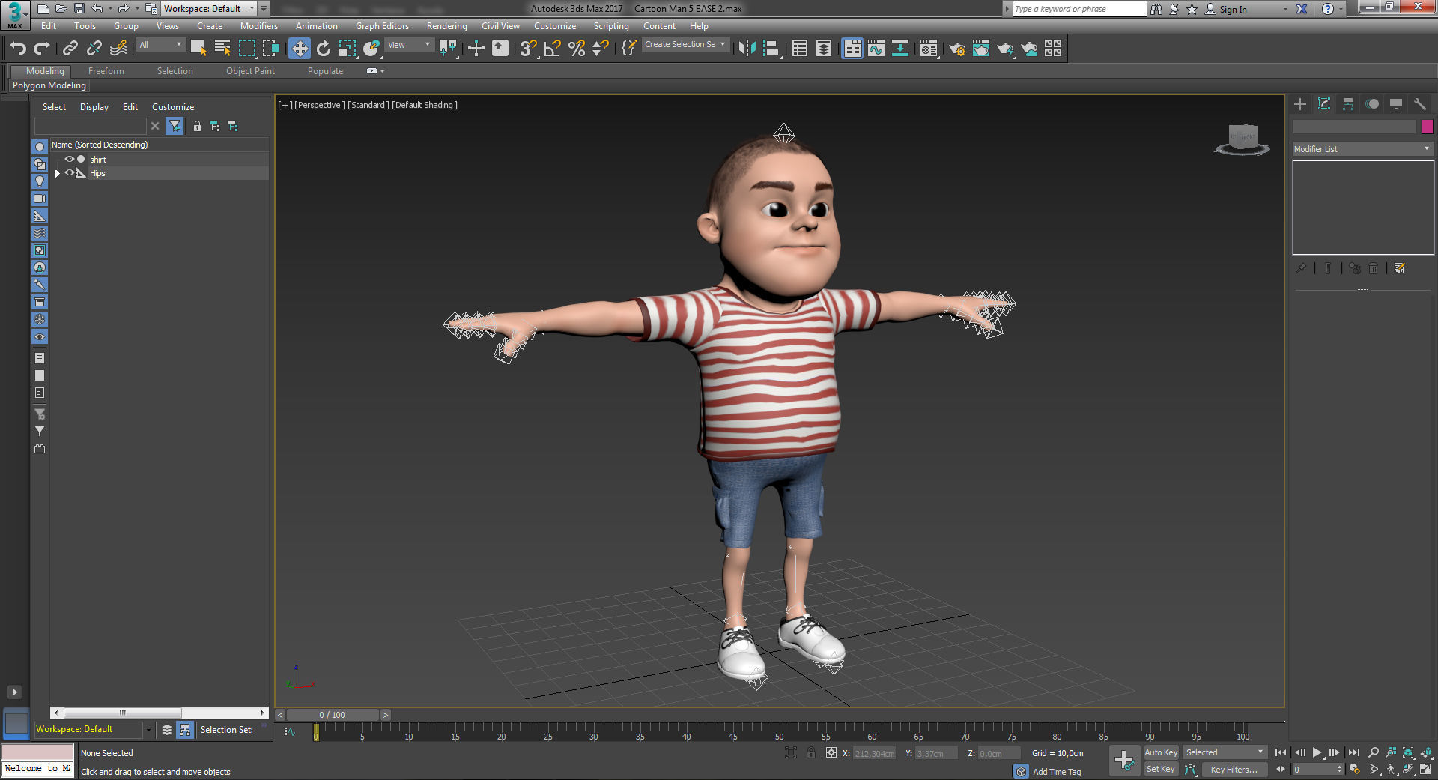Click the Mirror tool icon
1438x780 pixels.
[747, 49]
